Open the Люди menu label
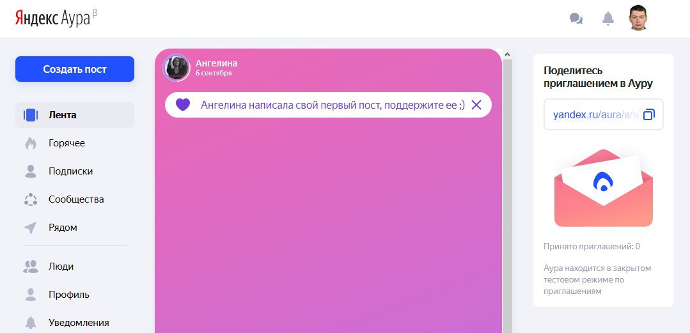 point(61,267)
